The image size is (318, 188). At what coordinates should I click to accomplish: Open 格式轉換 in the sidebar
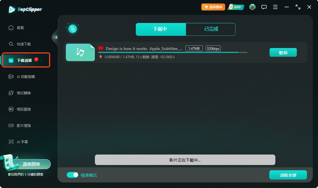pos(24,93)
